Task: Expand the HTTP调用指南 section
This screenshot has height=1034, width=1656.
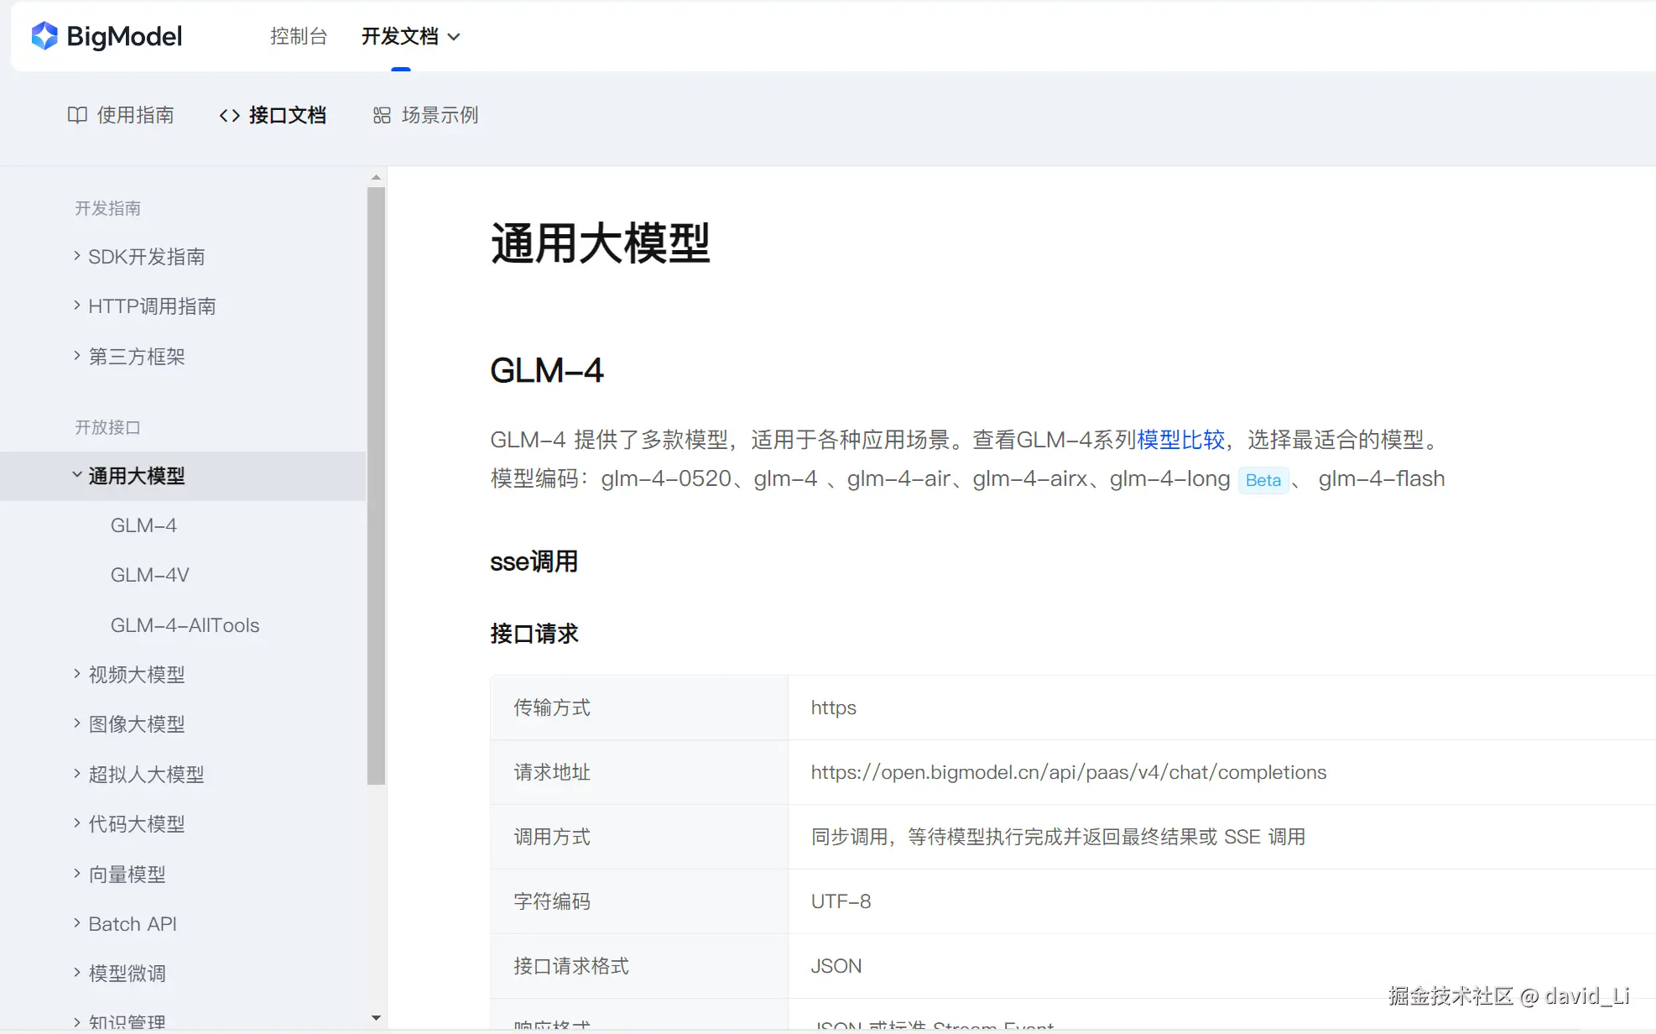Action: (x=77, y=305)
